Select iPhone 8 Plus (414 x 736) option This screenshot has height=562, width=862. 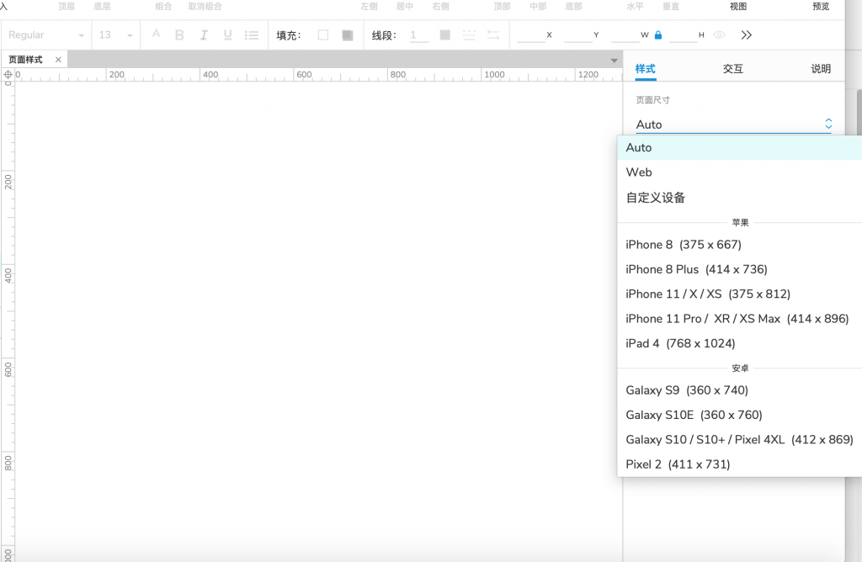(x=696, y=269)
